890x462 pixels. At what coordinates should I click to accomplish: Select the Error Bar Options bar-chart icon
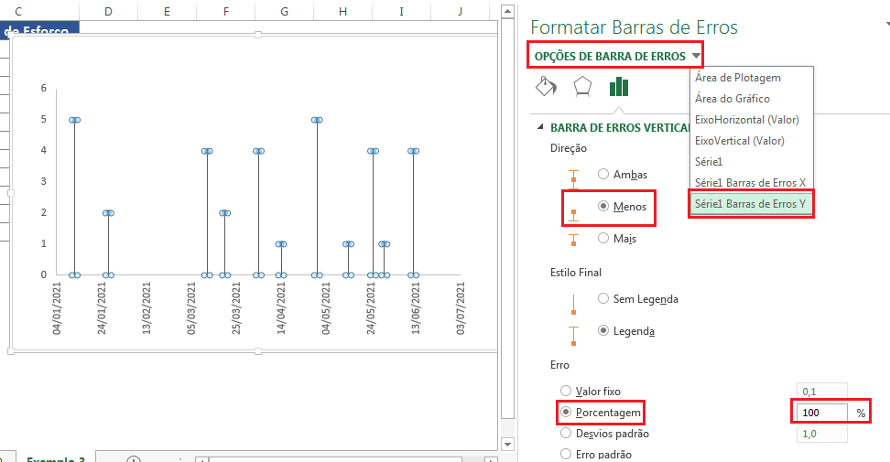(619, 87)
